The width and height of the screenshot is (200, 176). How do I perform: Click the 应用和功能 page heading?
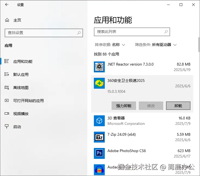pyautogui.click(x=113, y=20)
